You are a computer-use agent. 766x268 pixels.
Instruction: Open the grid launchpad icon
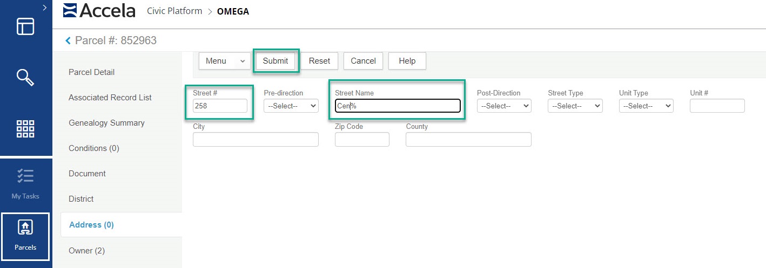click(x=25, y=129)
